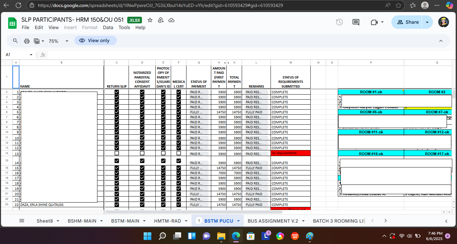Toggle Return Slip checkbox in row 14
The height and width of the screenshot is (244, 457).
(x=117, y=153)
